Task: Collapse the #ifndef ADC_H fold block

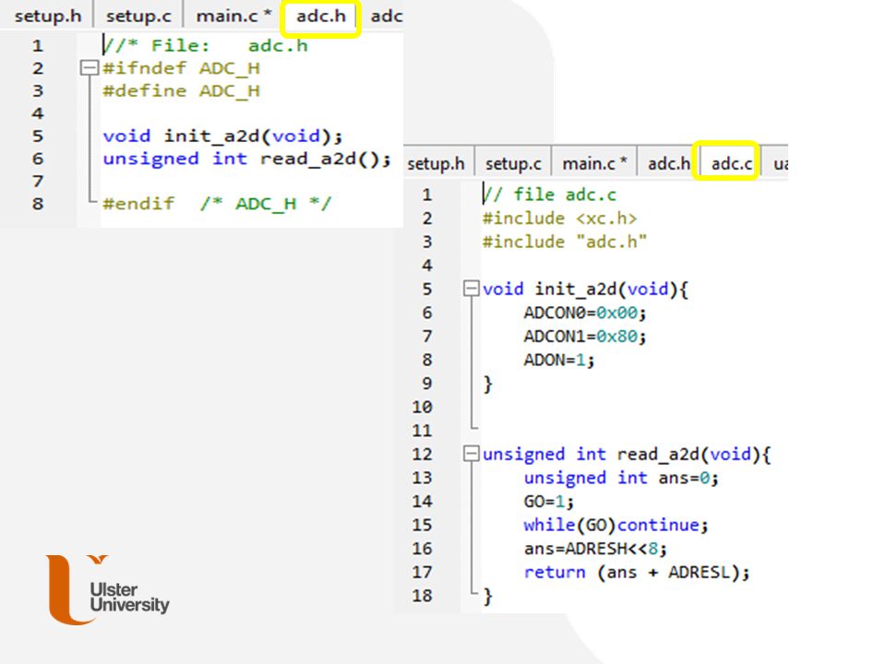Action: click(x=89, y=68)
